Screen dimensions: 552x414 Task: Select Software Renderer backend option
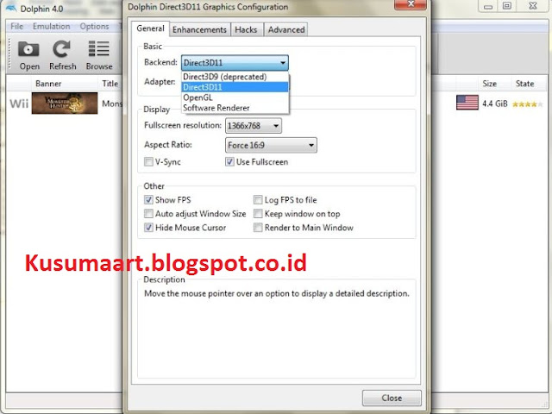click(235, 108)
